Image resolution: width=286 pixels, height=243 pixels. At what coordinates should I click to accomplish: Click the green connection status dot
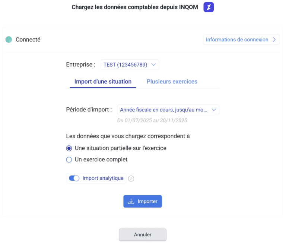[9, 40]
